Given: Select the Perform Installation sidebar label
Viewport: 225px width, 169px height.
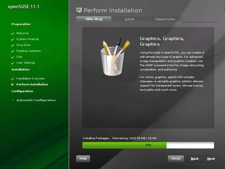Looking at the screenshot, I should pos(32,84).
